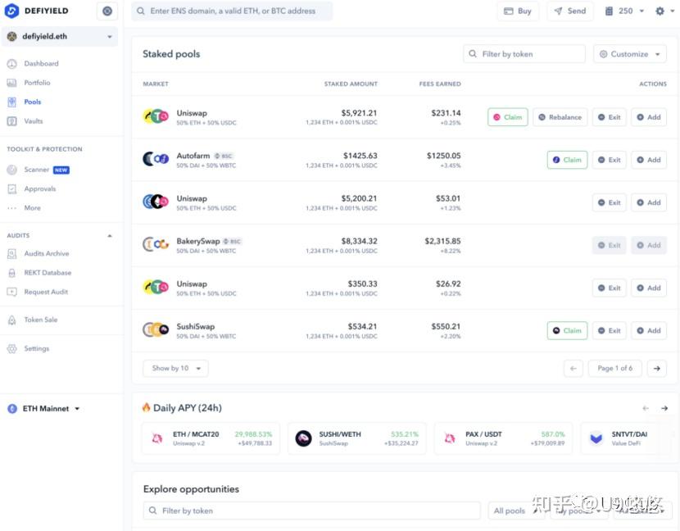Image resolution: width=680 pixels, height=531 pixels.
Task: Add to the $5,921.21 Uniswap pool
Action: click(649, 117)
